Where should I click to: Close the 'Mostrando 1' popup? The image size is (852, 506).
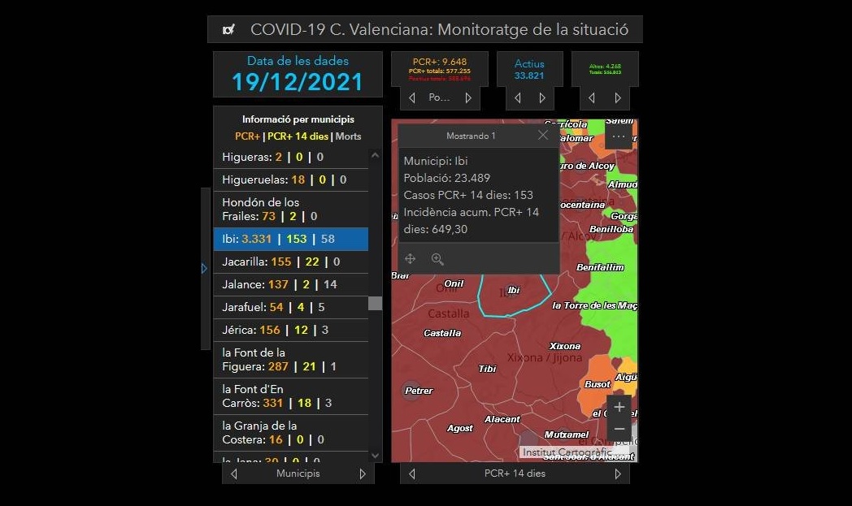tap(543, 136)
